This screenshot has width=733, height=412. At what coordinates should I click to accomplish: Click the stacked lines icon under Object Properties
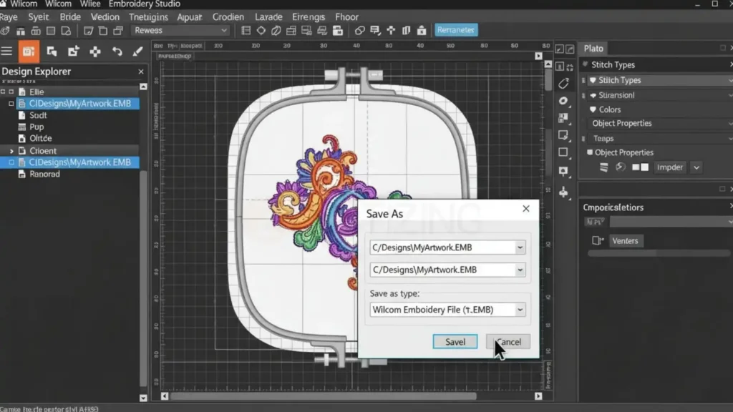pos(604,167)
